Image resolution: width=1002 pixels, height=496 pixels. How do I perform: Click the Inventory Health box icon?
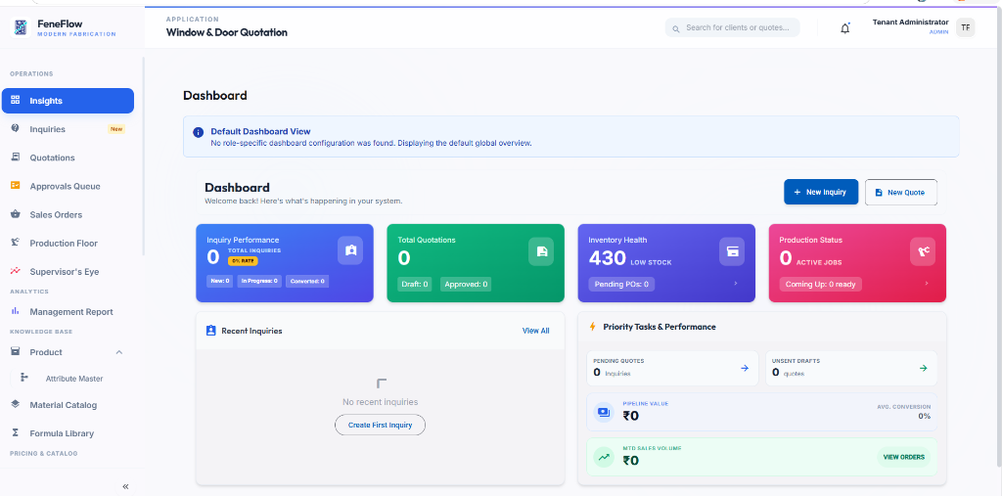pyautogui.click(x=732, y=251)
